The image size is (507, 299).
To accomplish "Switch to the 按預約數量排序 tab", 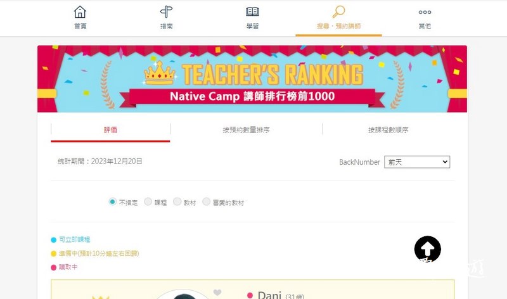I will pos(246,130).
